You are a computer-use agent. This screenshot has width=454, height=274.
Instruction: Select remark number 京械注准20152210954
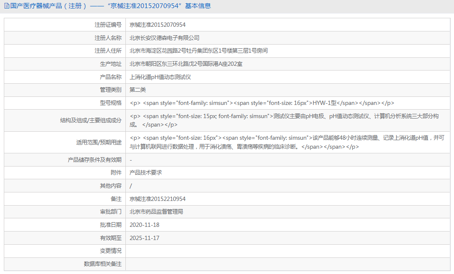[158, 199]
